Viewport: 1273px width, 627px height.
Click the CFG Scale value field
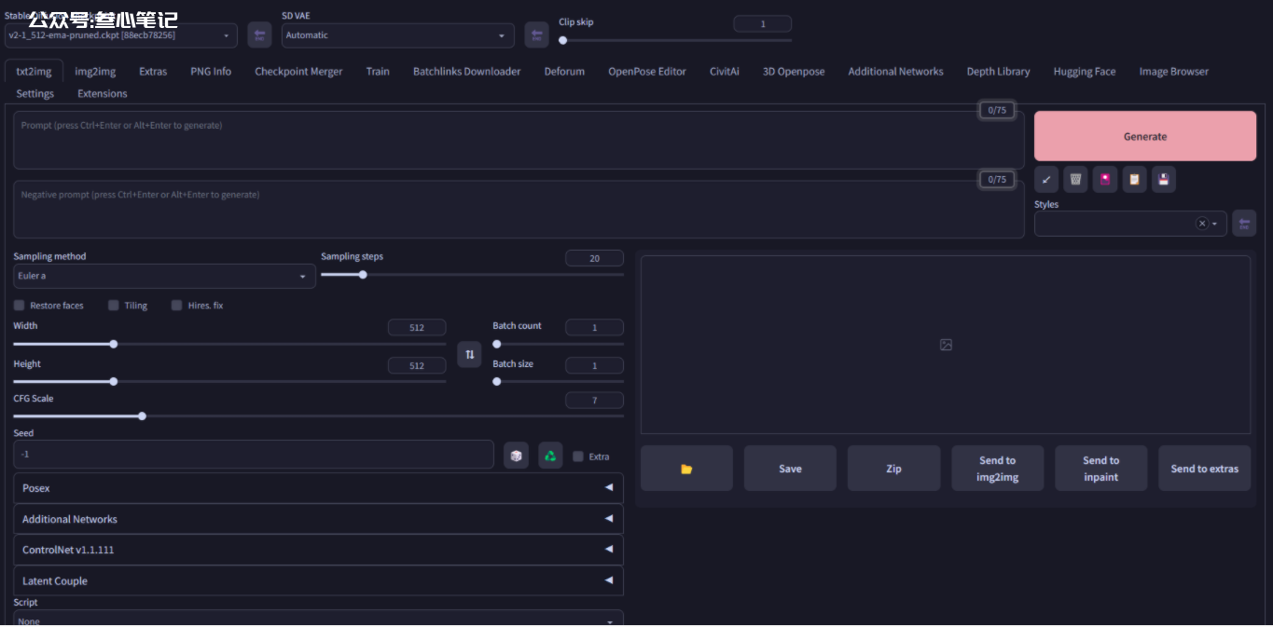tap(594, 401)
